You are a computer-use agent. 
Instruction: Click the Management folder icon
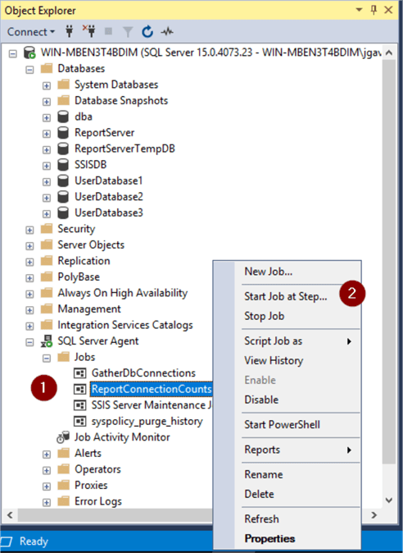click(x=47, y=309)
